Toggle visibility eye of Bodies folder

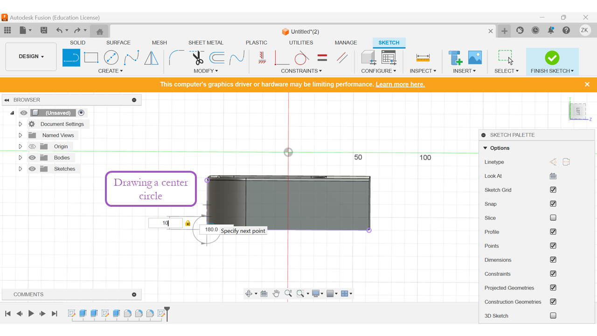(x=32, y=158)
